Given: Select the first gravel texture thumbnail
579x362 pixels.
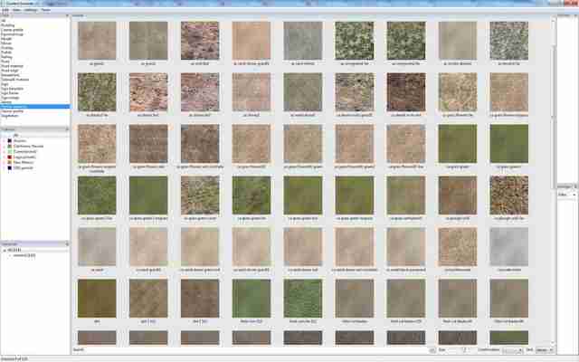Looking at the screenshot, I should click(97, 41).
